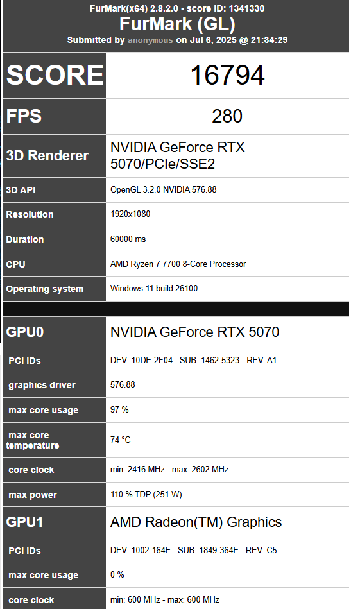Select the GPU0 core clock min/max text
Screen dimensions: 360x609
point(169,470)
